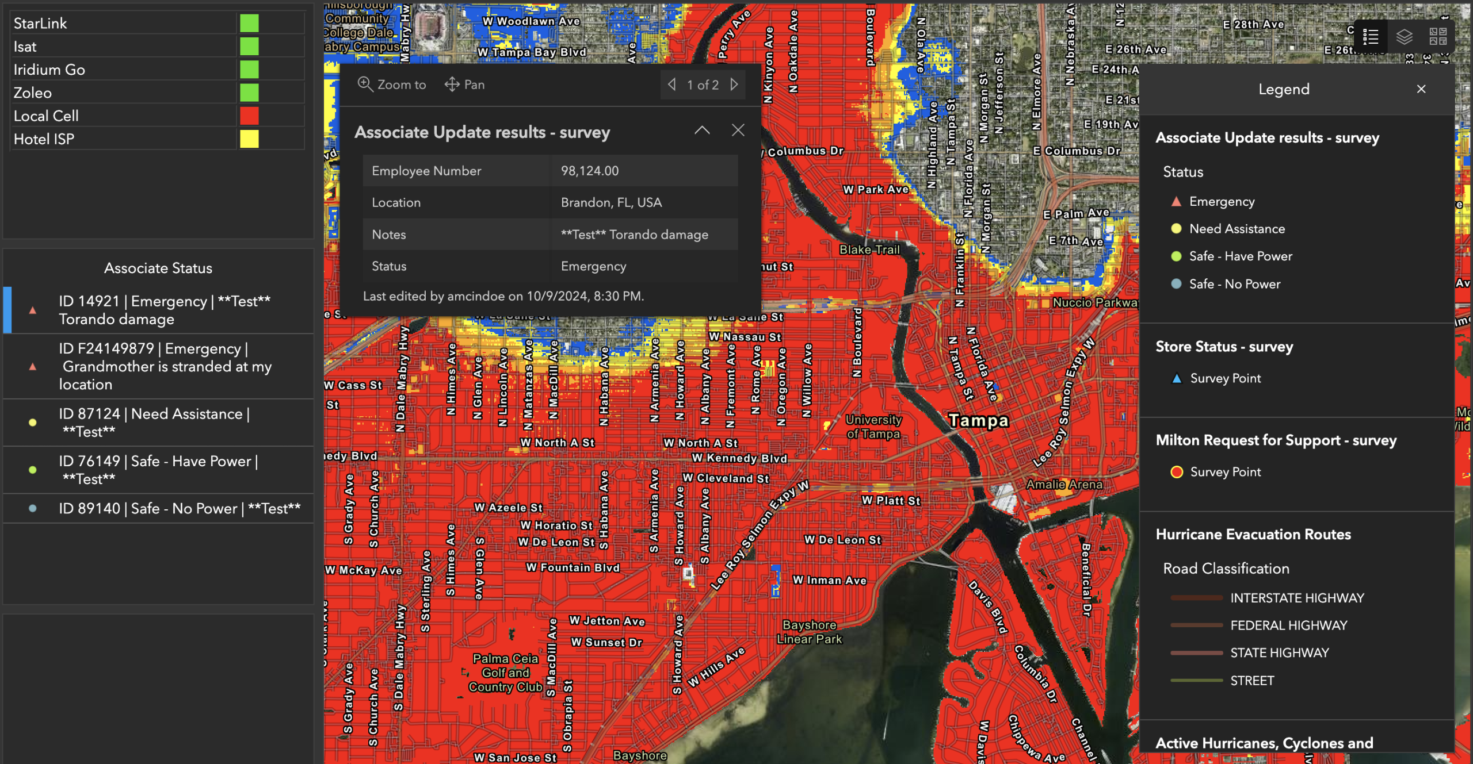Image resolution: width=1473 pixels, height=764 pixels.
Task: Click the Store Status - survey legend heading
Action: [x=1224, y=347]
